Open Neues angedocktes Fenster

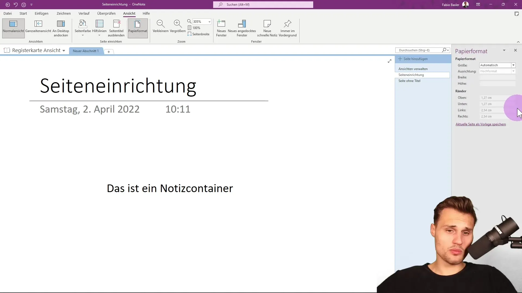tap(242, 24)
